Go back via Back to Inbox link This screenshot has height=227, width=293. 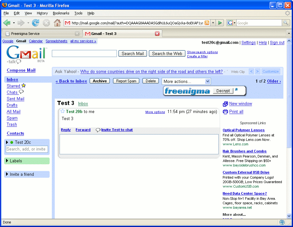coord(71,81)
